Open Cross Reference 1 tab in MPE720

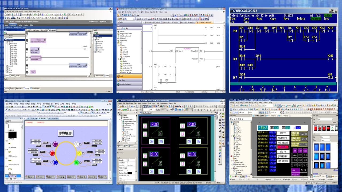[x=35, y=88]
